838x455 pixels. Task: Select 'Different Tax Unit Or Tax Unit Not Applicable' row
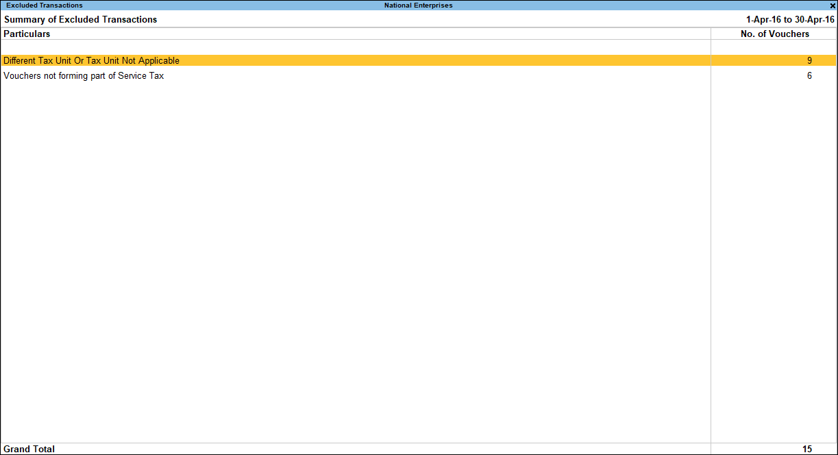pyautogui.click(x=418, y=60)
